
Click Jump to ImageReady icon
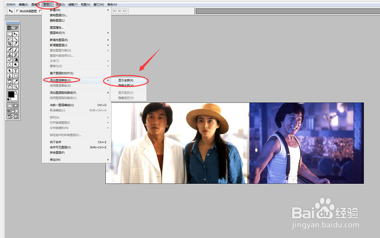(x=13, y=116)
